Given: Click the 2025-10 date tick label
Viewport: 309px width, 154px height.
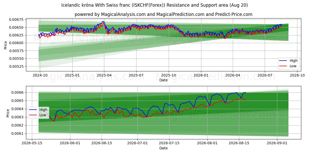Looking at the screenshot, I should (x=169, y=75).
